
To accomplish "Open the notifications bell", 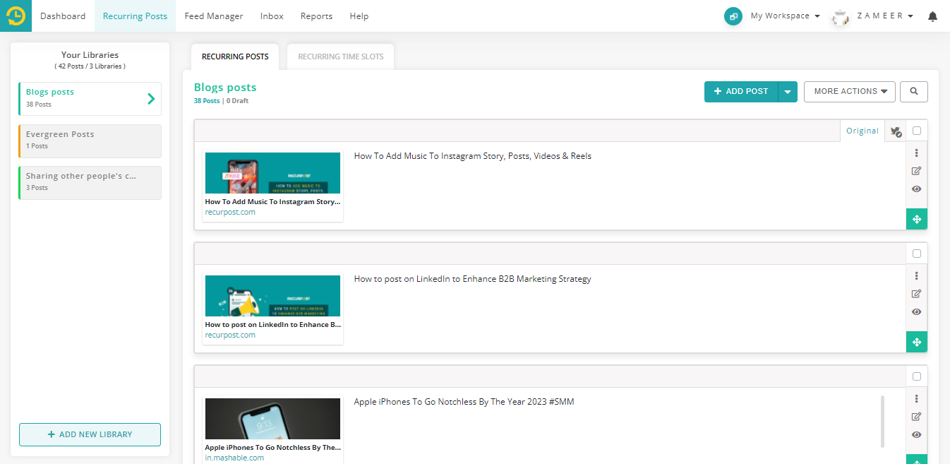I will [x=932, y=16].
